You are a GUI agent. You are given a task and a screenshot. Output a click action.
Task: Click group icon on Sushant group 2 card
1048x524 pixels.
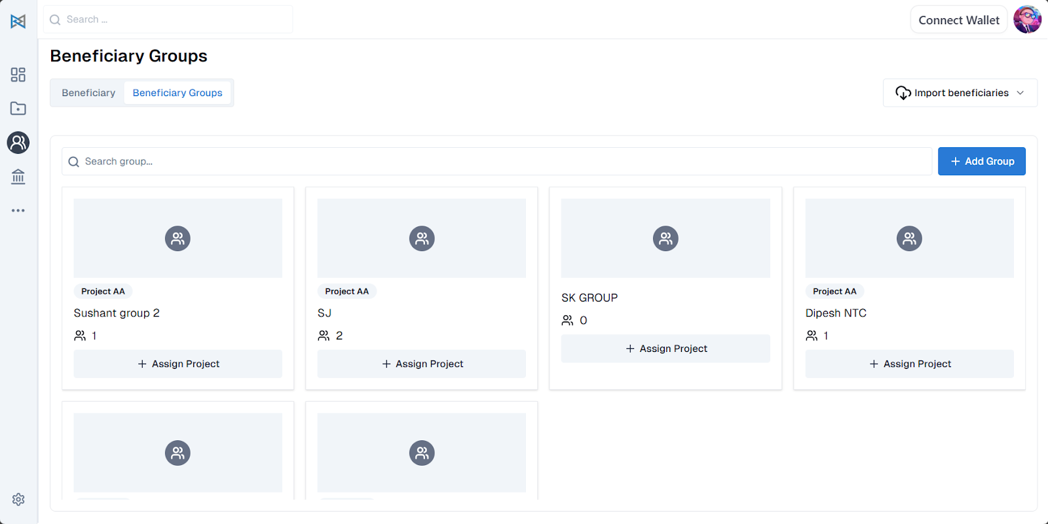point(178,239)
